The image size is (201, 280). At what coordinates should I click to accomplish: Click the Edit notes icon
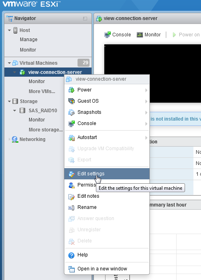(72, 197)
